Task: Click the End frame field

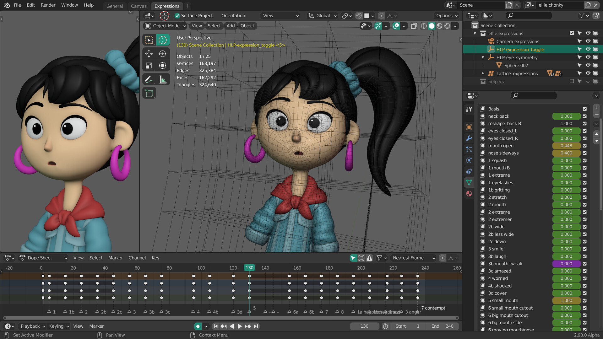Action: coord(442,326)
